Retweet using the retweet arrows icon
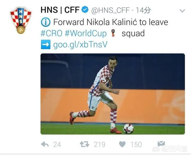Viewport: 191px width, 155px height. point(84,144)
